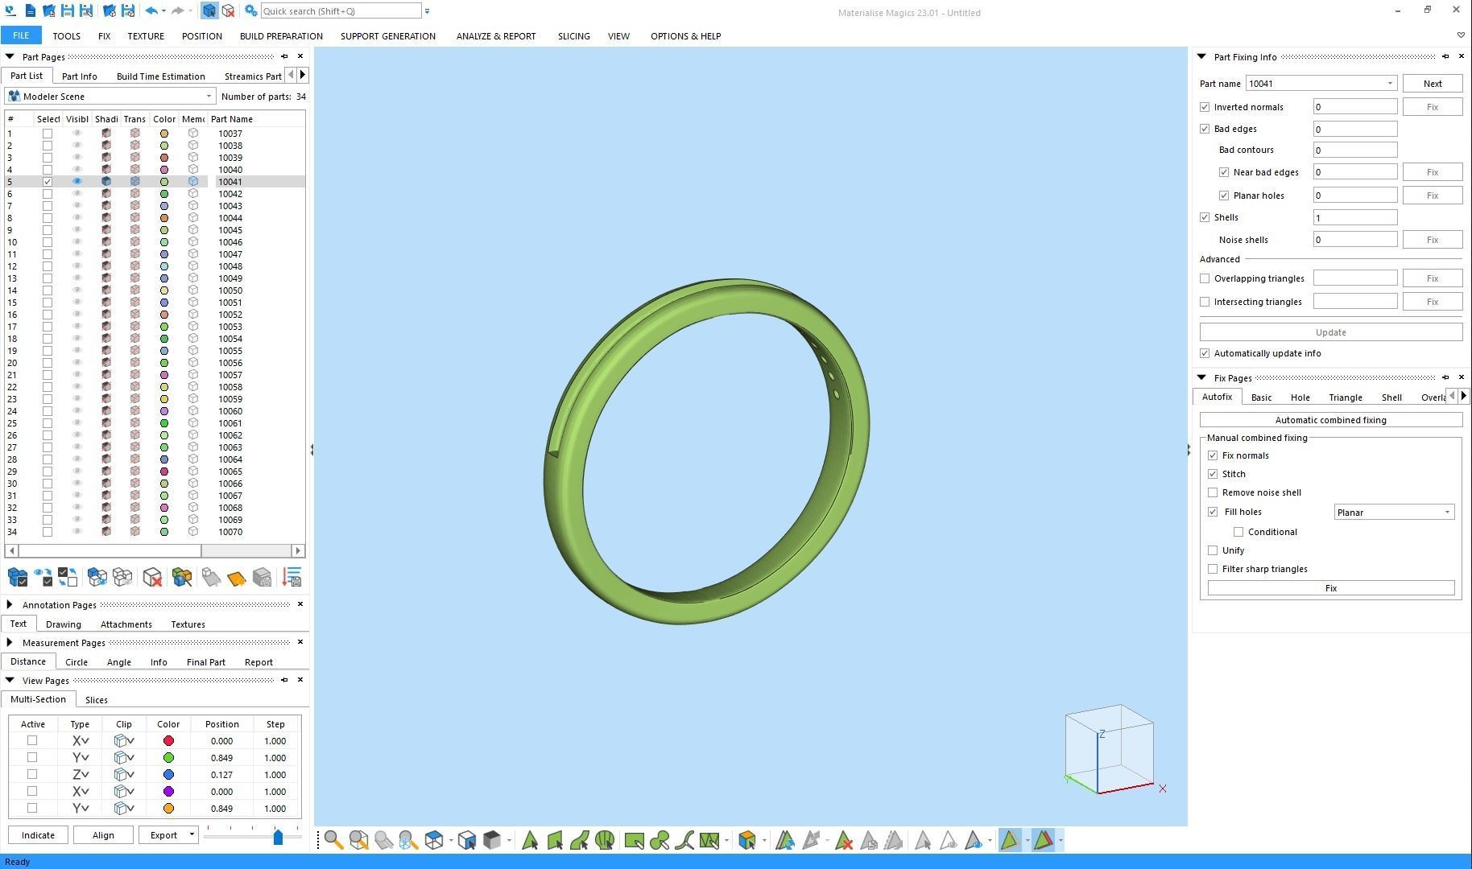
Task: Click the Automatic combined fixing button
Action: point(1330,420)
